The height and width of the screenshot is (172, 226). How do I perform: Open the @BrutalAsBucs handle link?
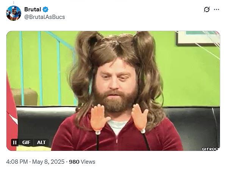point(45,17)
